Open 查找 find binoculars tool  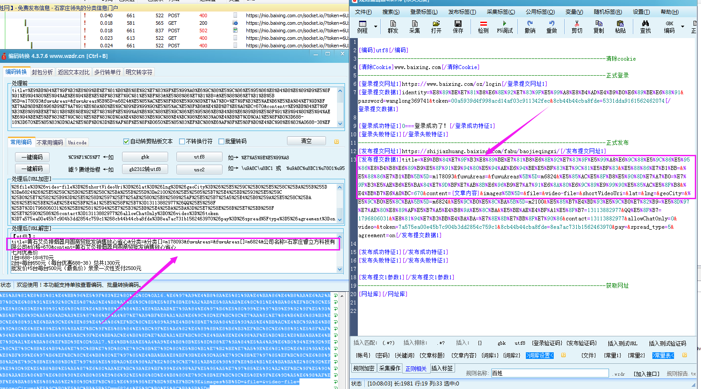pos(645,27)
